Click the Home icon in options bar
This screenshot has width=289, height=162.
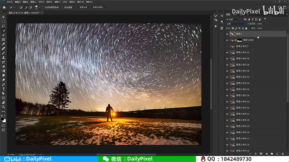[x=4, y=7]
